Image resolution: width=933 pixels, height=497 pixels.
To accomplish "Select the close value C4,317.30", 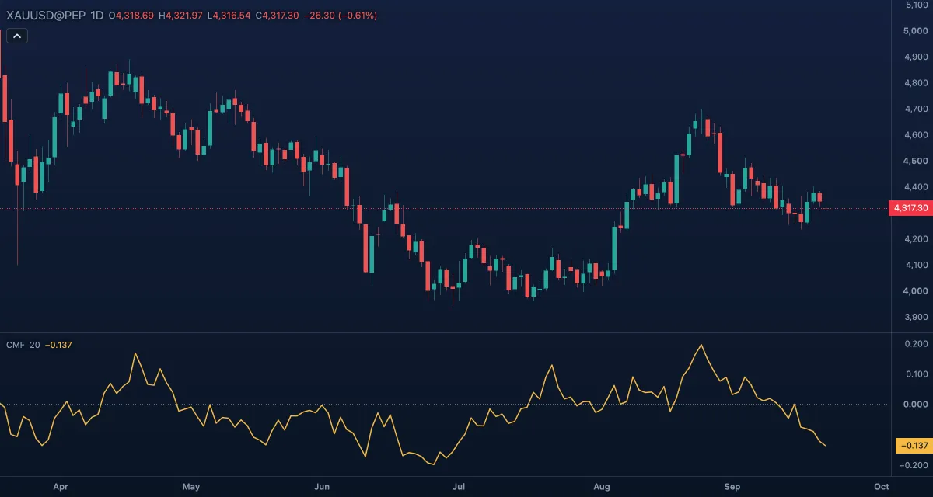I will (278, 15).
